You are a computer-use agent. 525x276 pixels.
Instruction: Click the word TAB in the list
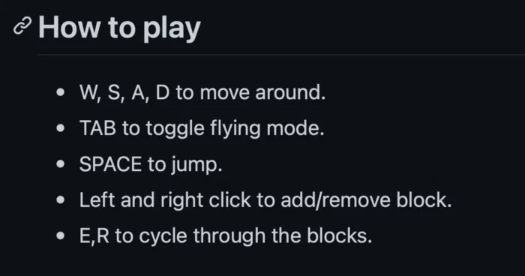point(97,128)
